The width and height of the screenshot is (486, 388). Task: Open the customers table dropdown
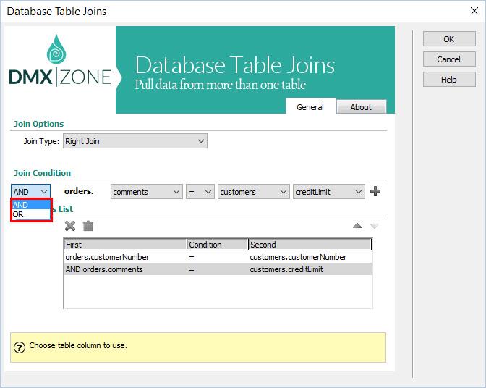click(x=253, y=192)
